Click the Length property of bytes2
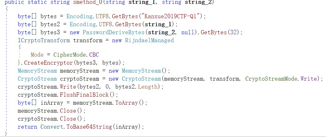This screenshot has height=137, width=326. pyautogui.click(x=148, y=87)
